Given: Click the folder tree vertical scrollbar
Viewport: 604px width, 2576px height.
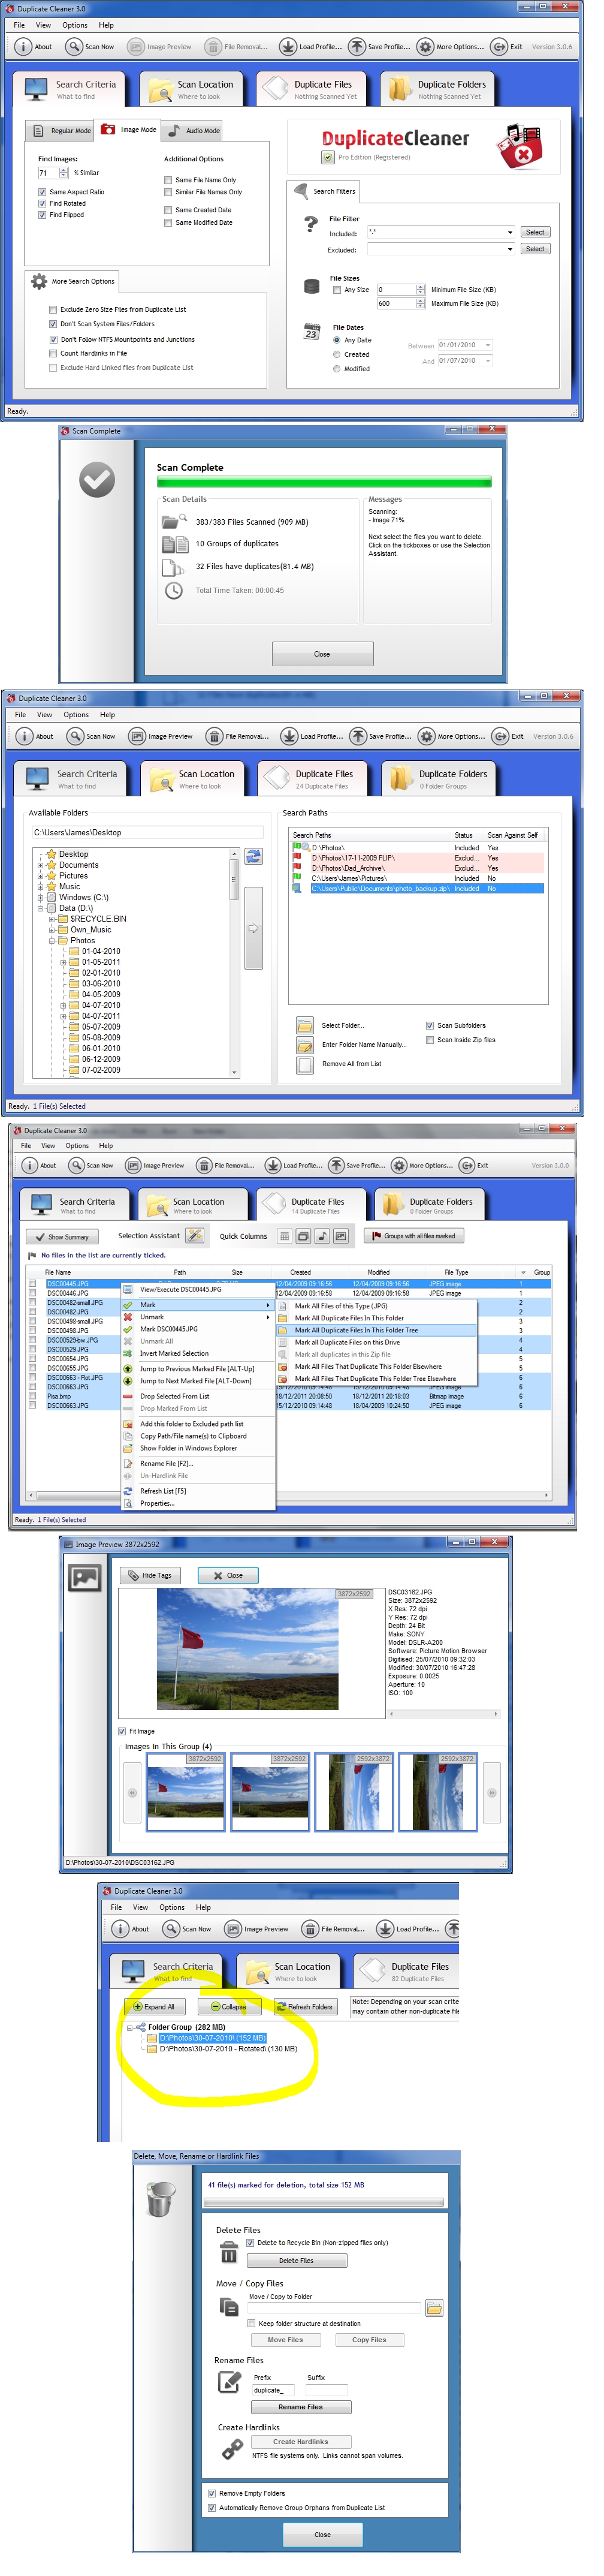Looking at the screenshot, I should [235, 962].
